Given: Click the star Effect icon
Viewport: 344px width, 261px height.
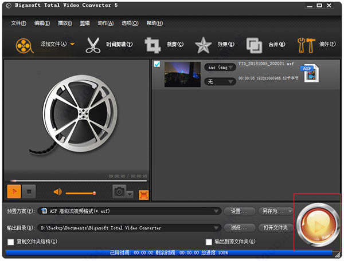Looking at the screenshot, I should click(x=203, y=45).
